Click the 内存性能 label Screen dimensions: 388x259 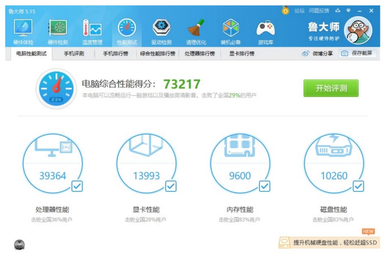tap(240, 210)
